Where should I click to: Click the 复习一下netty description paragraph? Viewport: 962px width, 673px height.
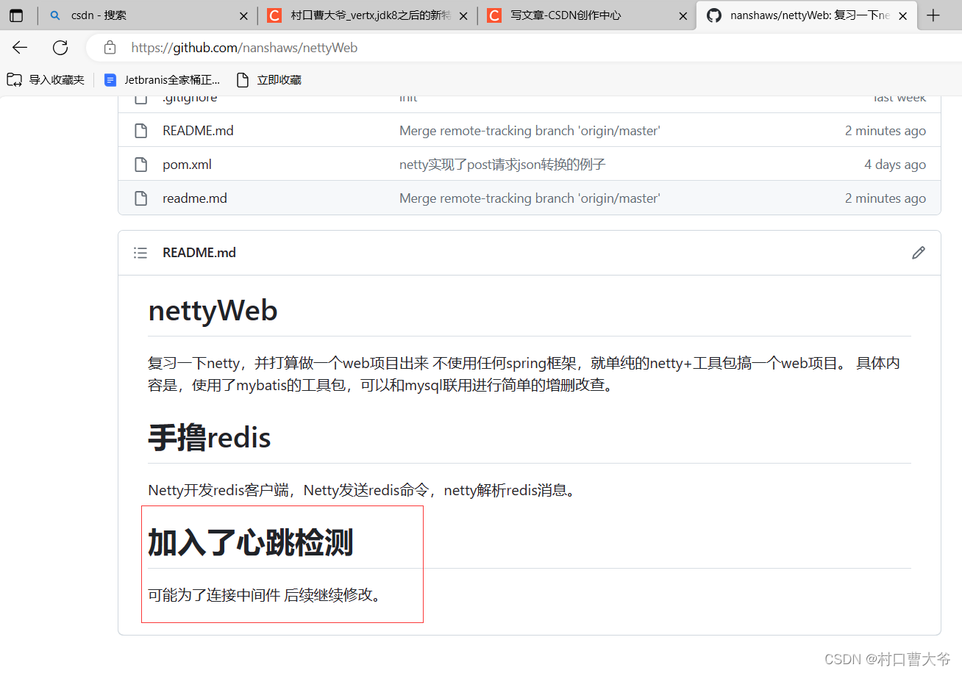(524, 374)
